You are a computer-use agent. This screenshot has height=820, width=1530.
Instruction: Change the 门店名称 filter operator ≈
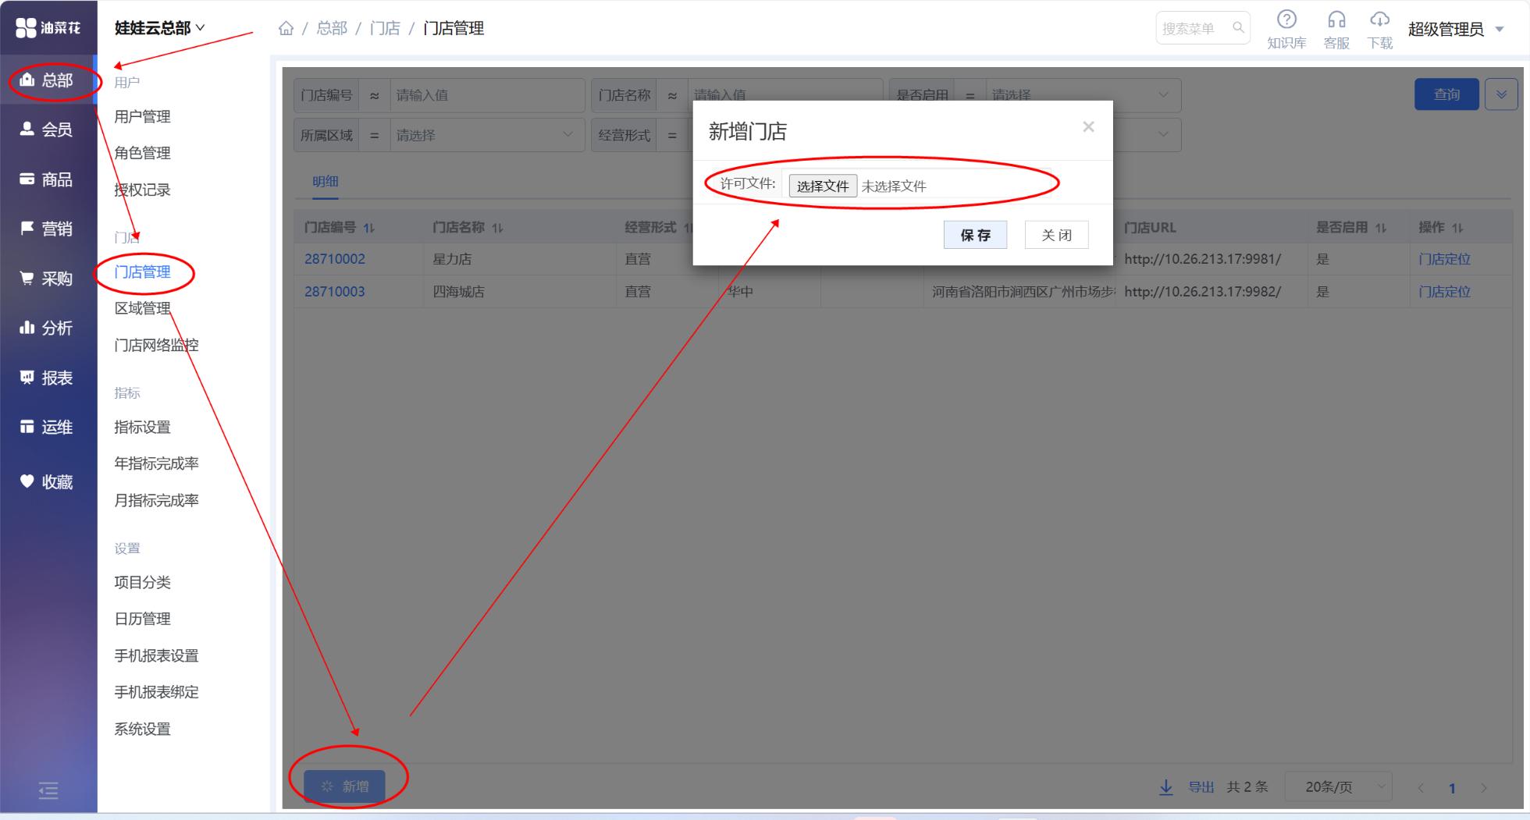click(672, 95)
